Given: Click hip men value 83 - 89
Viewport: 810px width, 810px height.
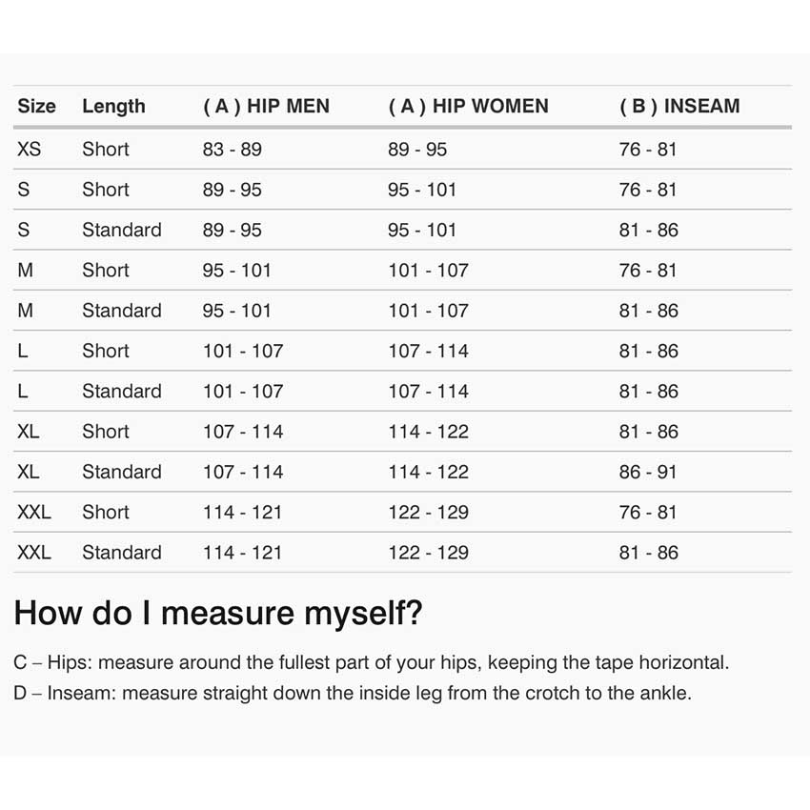Looking at the screenshot, I should click(x=232, y=150).
